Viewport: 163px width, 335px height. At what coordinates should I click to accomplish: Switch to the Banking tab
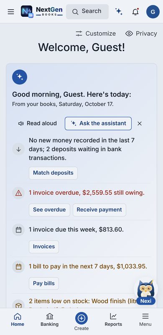[x=49, y=320]
